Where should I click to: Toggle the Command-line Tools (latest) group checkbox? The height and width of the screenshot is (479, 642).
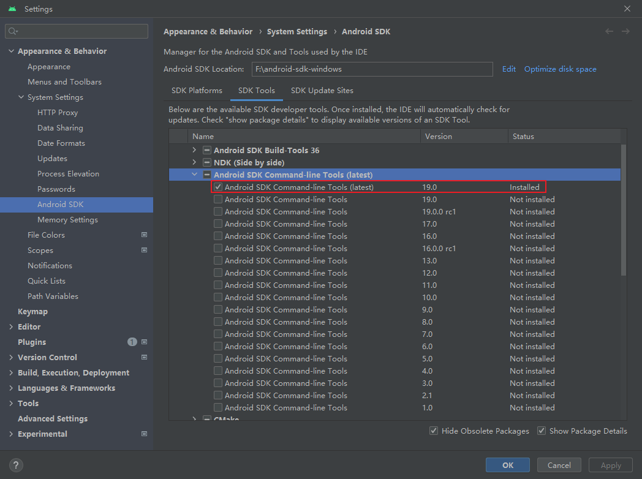(x=207, y=175)
